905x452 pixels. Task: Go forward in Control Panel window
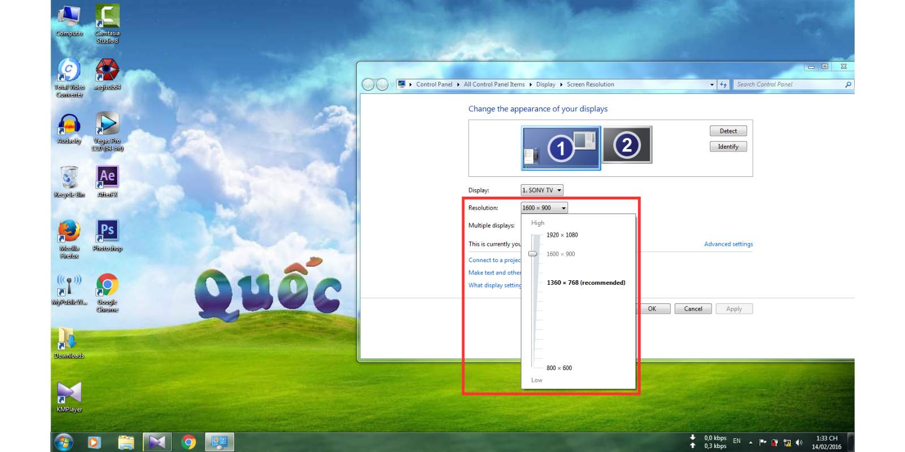(x=382, y=84)
